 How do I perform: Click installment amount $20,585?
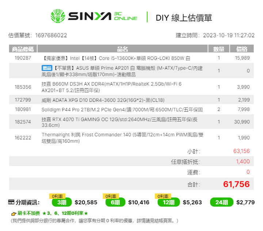point(86,202)
